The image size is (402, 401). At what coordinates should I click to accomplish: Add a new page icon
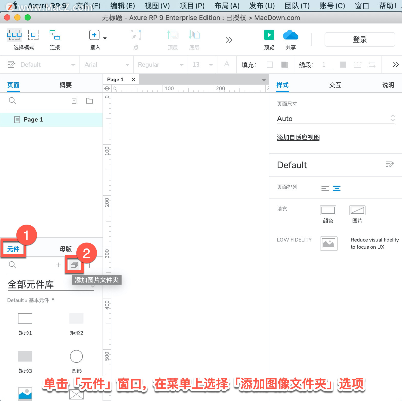(74, 101)
